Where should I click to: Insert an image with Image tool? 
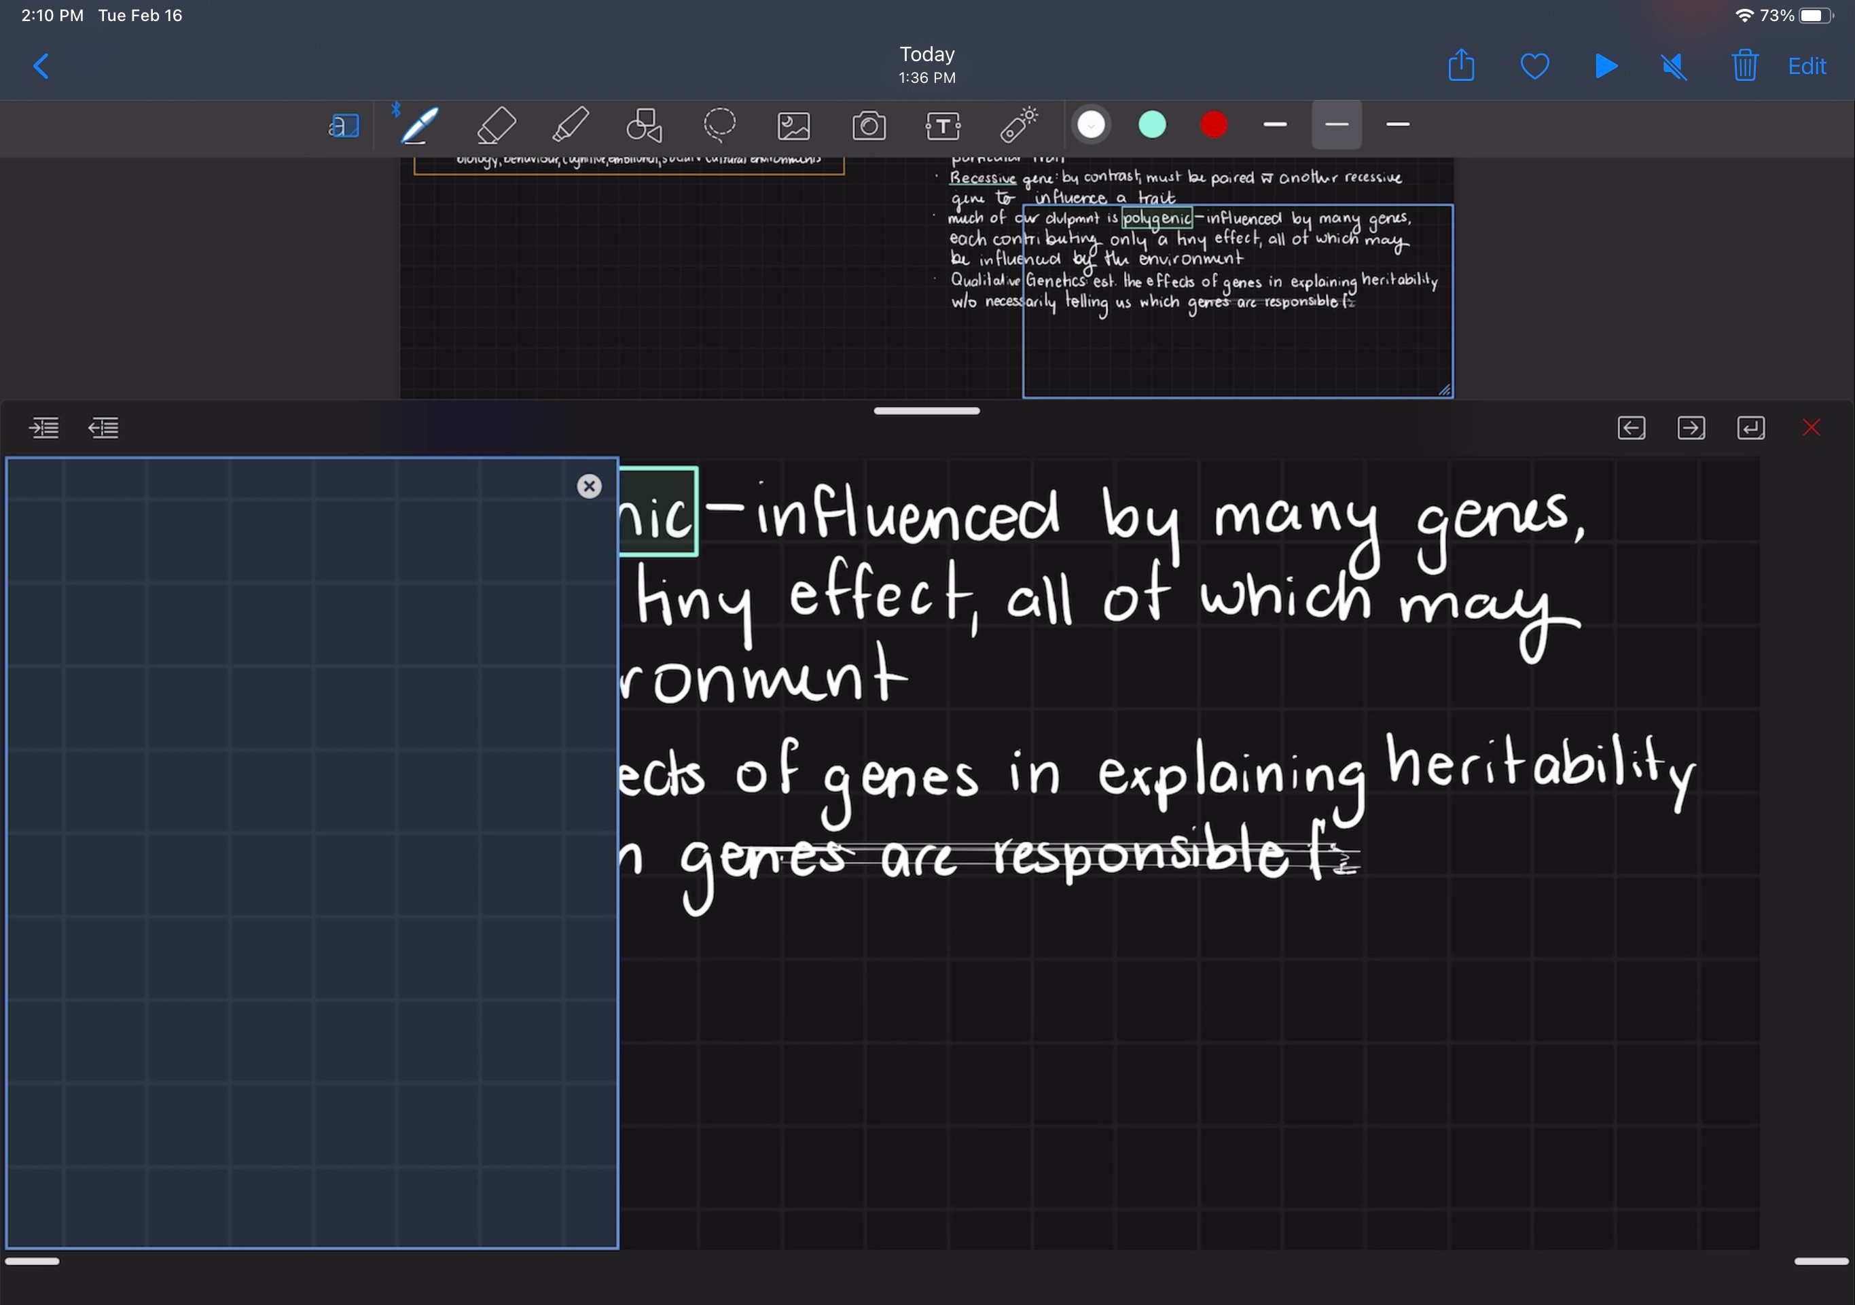click(x=793, y=125)
